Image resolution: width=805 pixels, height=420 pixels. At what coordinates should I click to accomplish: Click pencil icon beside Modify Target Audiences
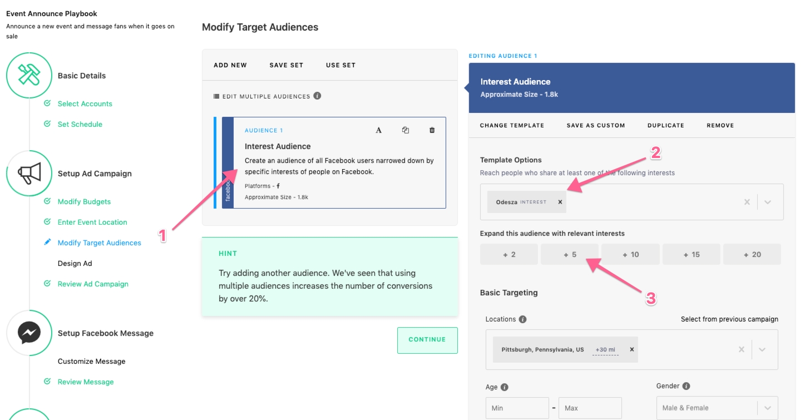click(47, 243)
